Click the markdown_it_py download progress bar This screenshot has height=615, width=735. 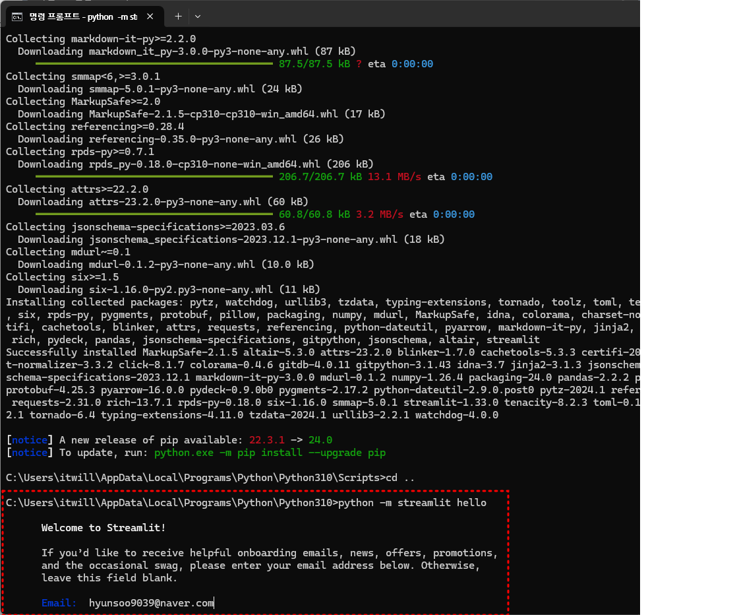[x=154, y=63]
